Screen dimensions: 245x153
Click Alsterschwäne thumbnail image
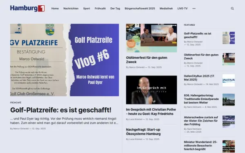point(229,122)
